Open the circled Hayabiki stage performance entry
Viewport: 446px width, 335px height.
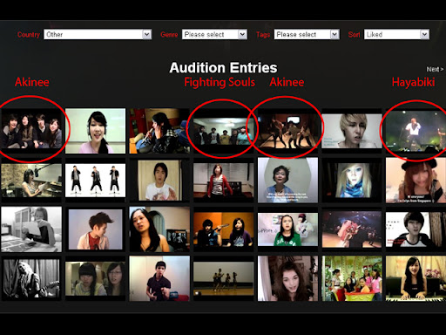click(416, 131)
